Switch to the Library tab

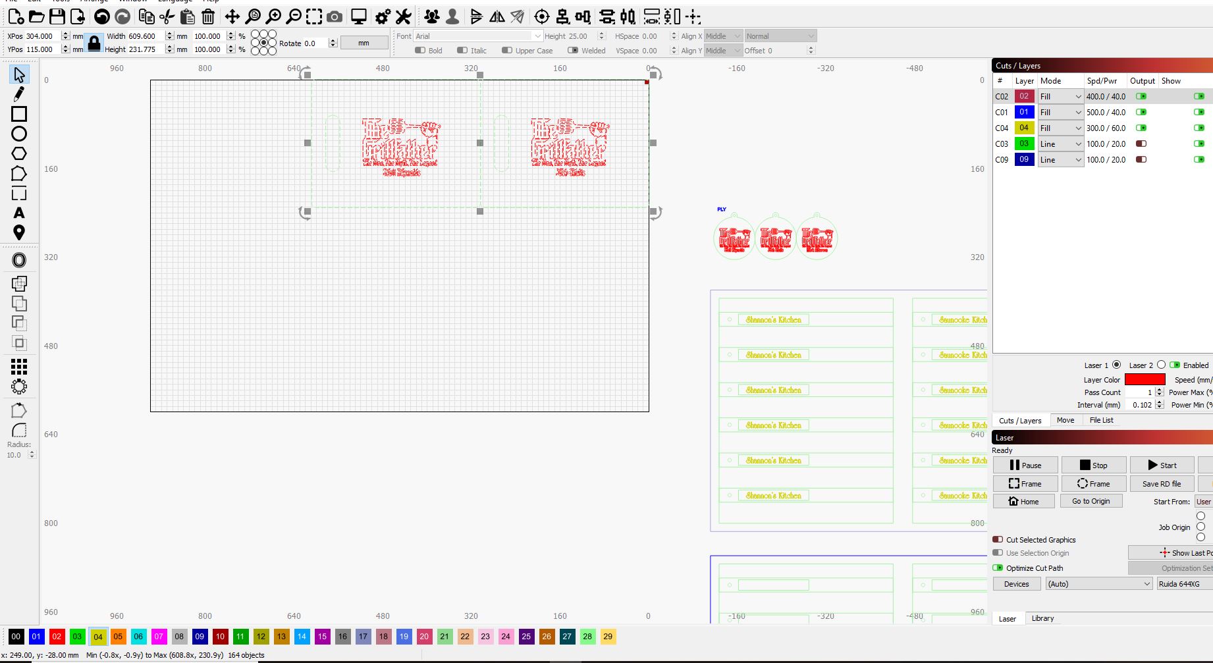[1042, 618]
